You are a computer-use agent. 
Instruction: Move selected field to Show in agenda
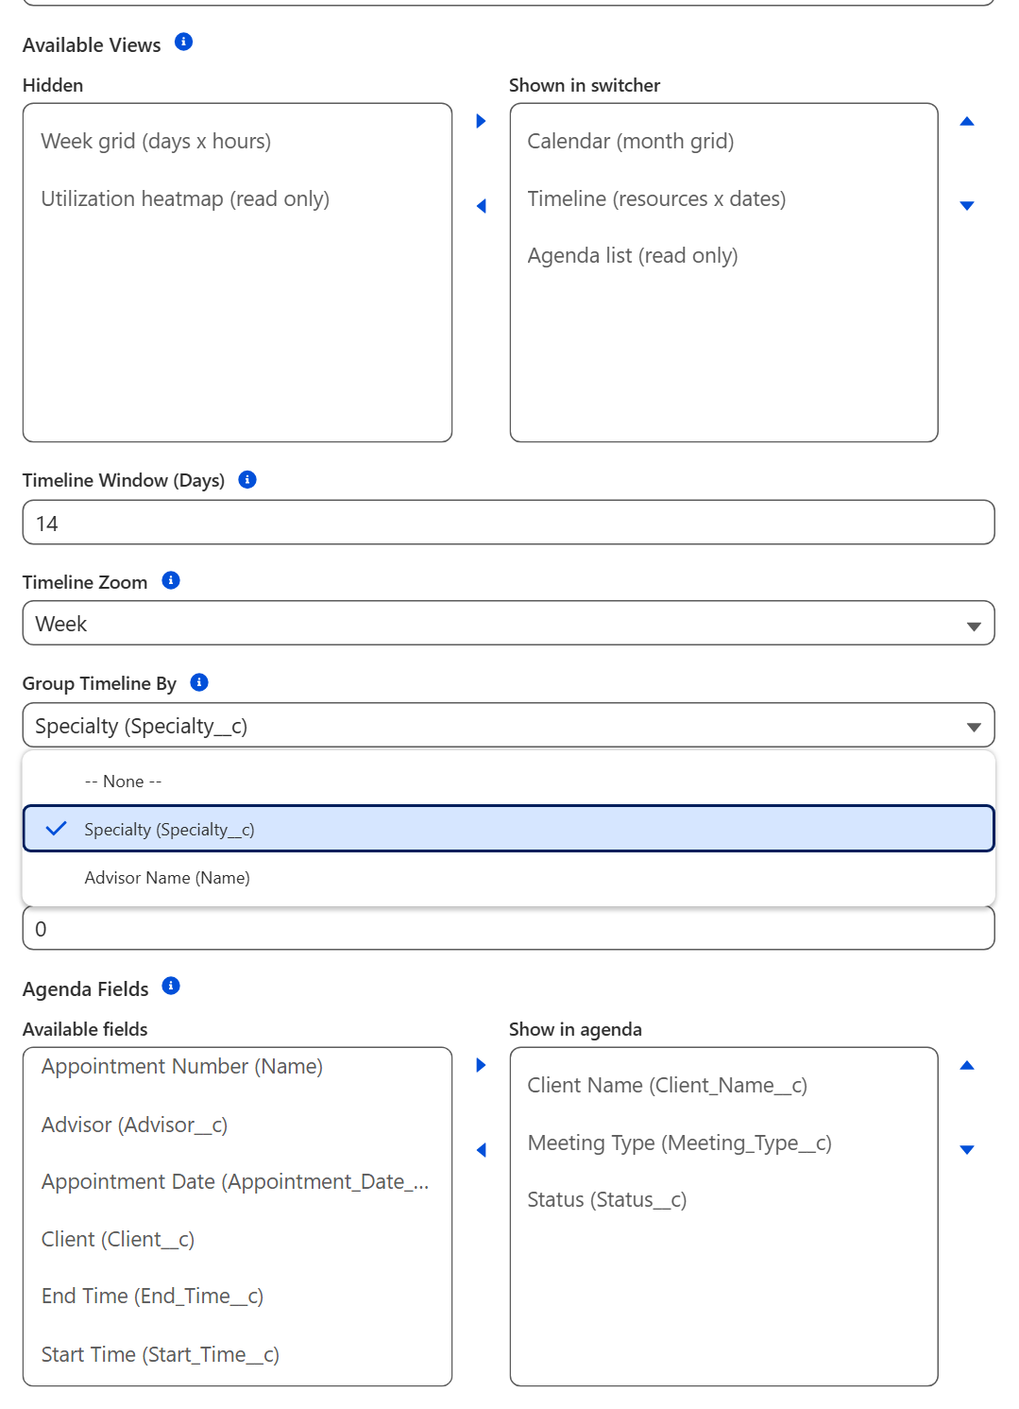481,1065
